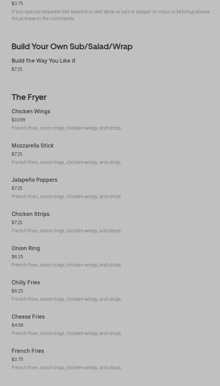Click the description under Jalapeño Poppers
220x386 pixels.
[67, 197]
